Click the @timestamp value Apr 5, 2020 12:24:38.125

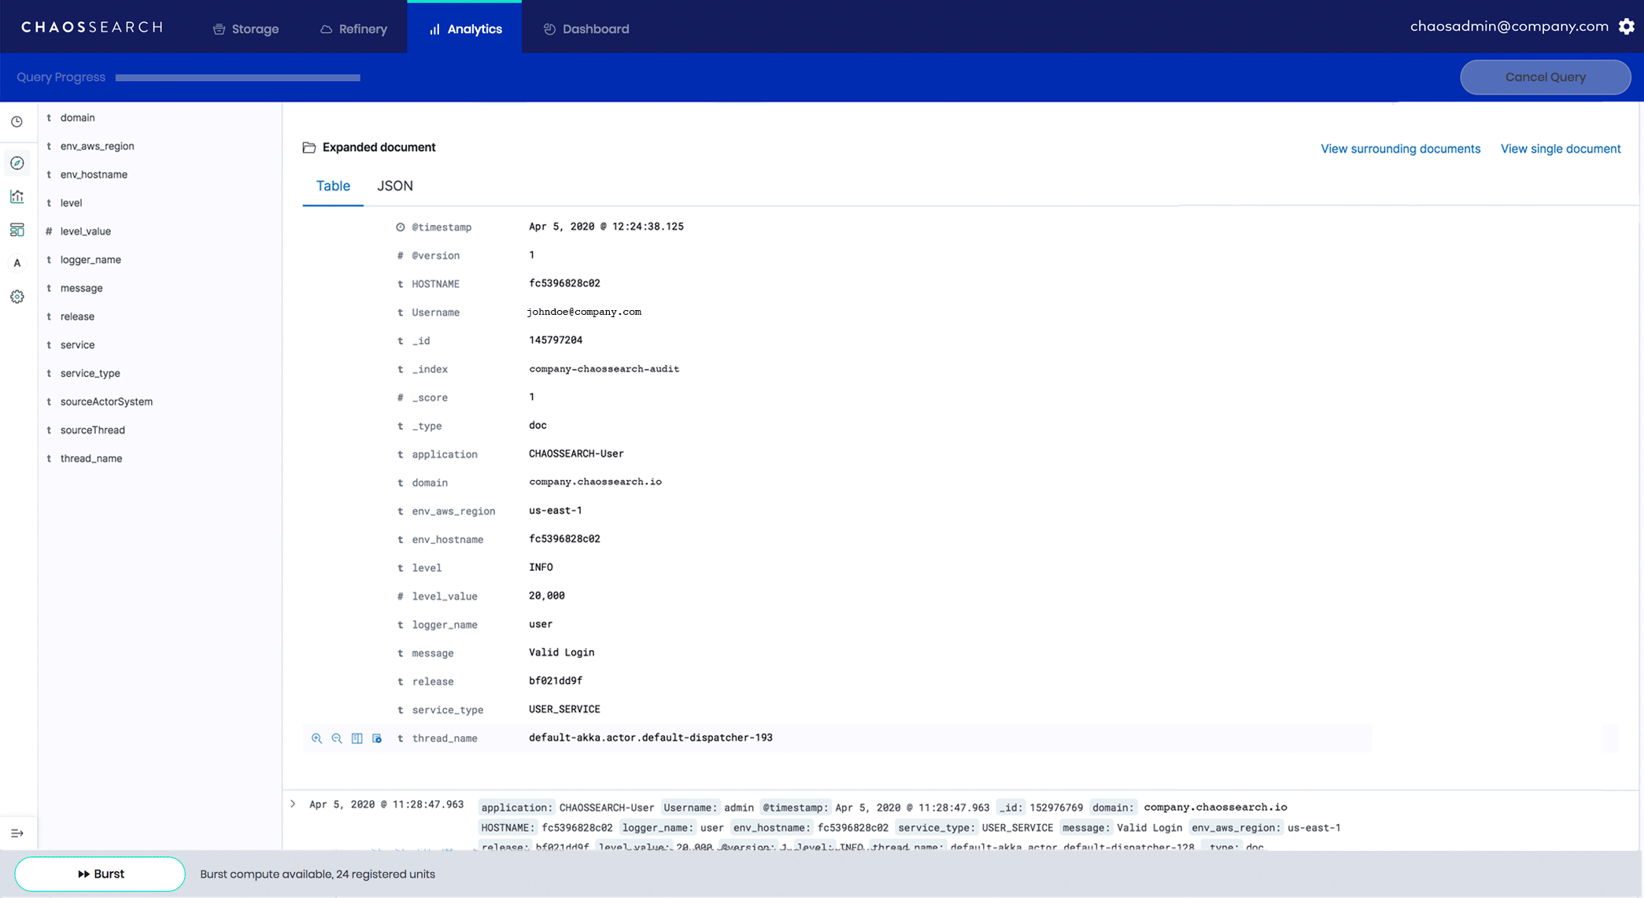606,227
